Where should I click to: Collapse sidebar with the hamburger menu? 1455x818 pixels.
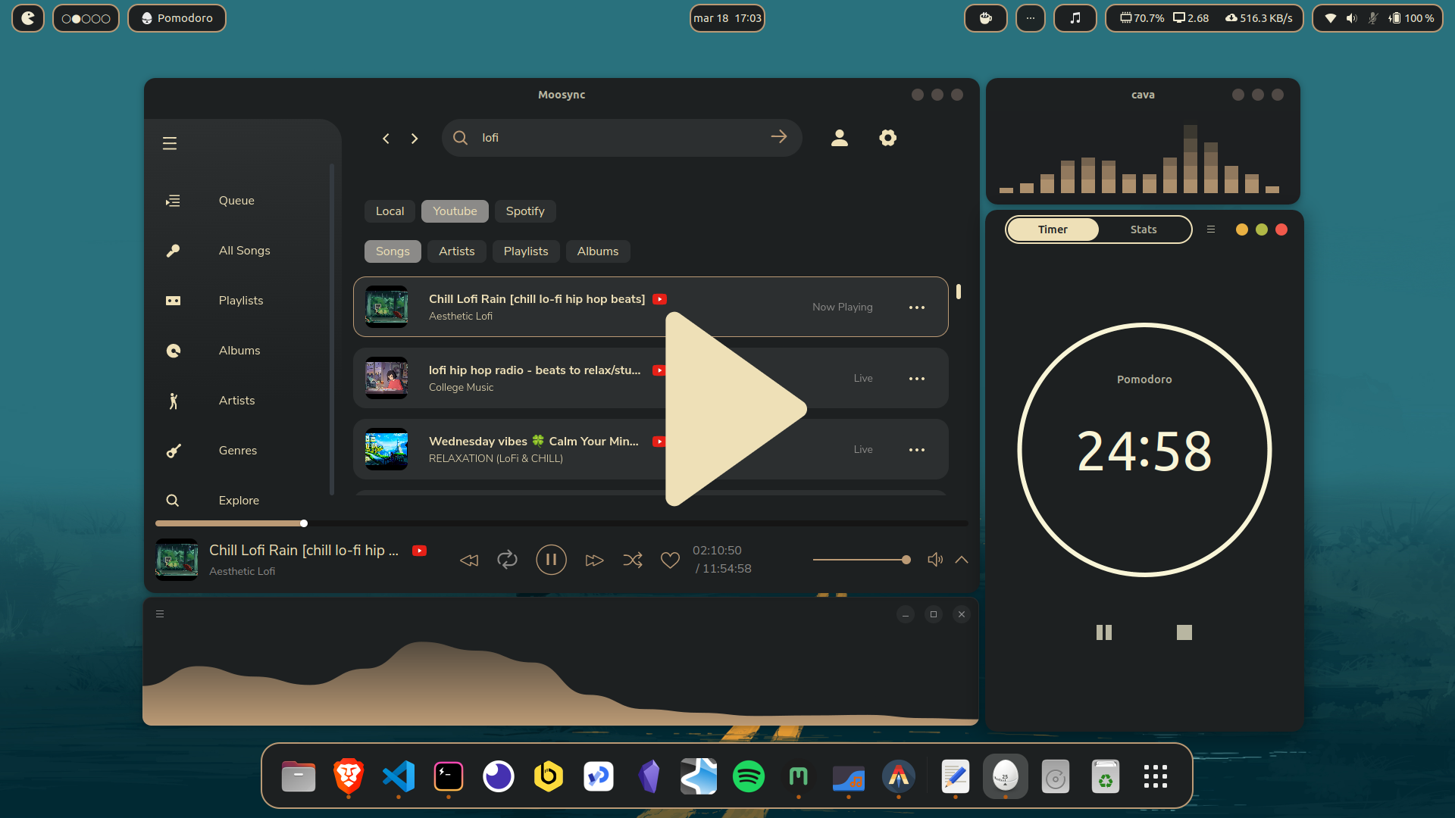(x=170, y=143)
